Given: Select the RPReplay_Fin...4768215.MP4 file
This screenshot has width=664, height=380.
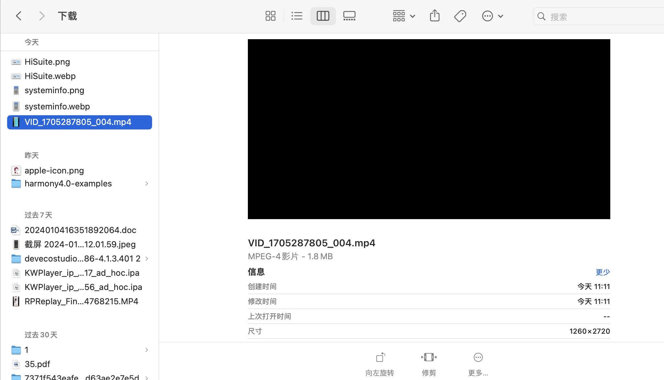Looking at the screenshot, I should click(x=81, y=301).
